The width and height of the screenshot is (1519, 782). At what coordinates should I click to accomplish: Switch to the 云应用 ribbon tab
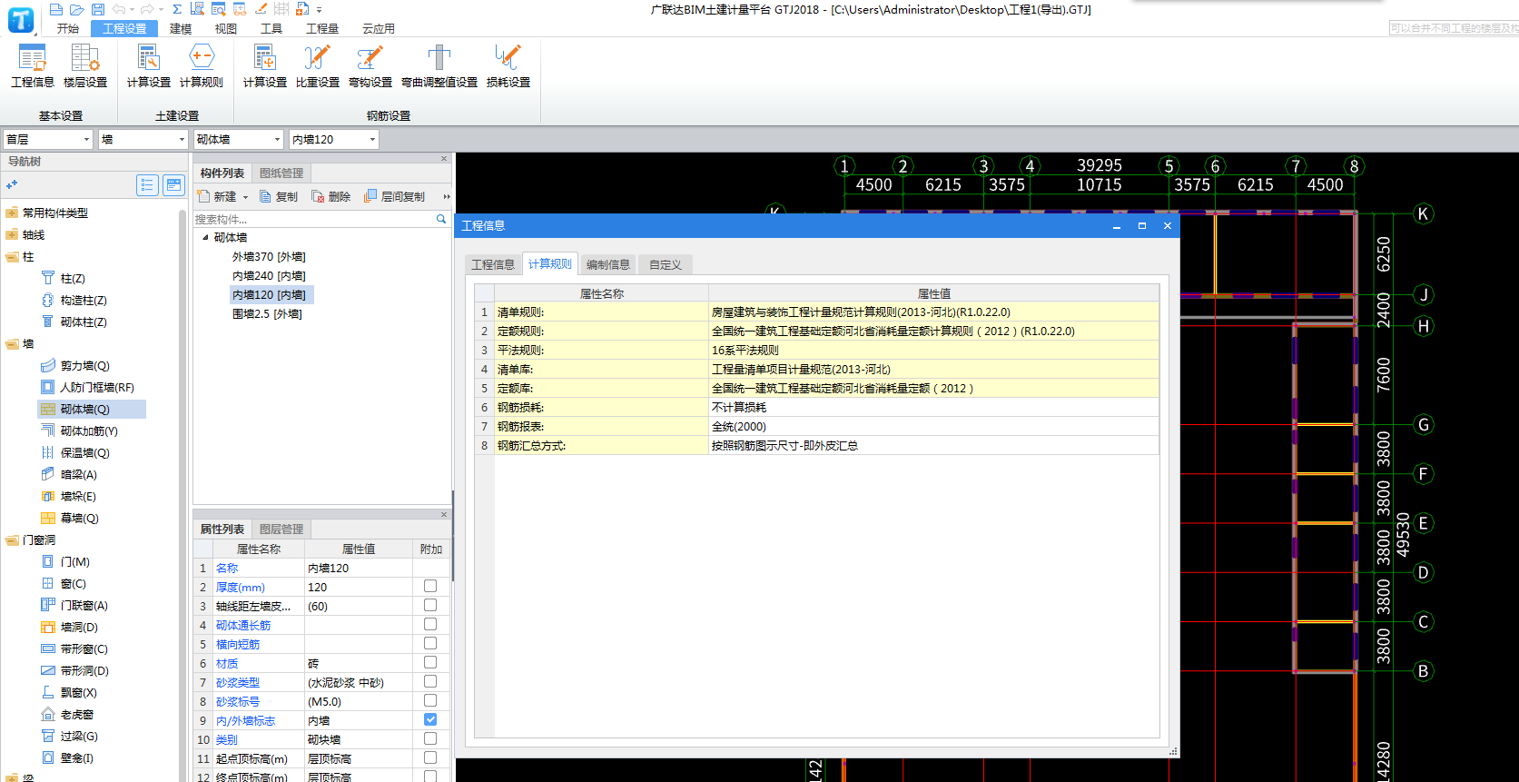(379, 28)
